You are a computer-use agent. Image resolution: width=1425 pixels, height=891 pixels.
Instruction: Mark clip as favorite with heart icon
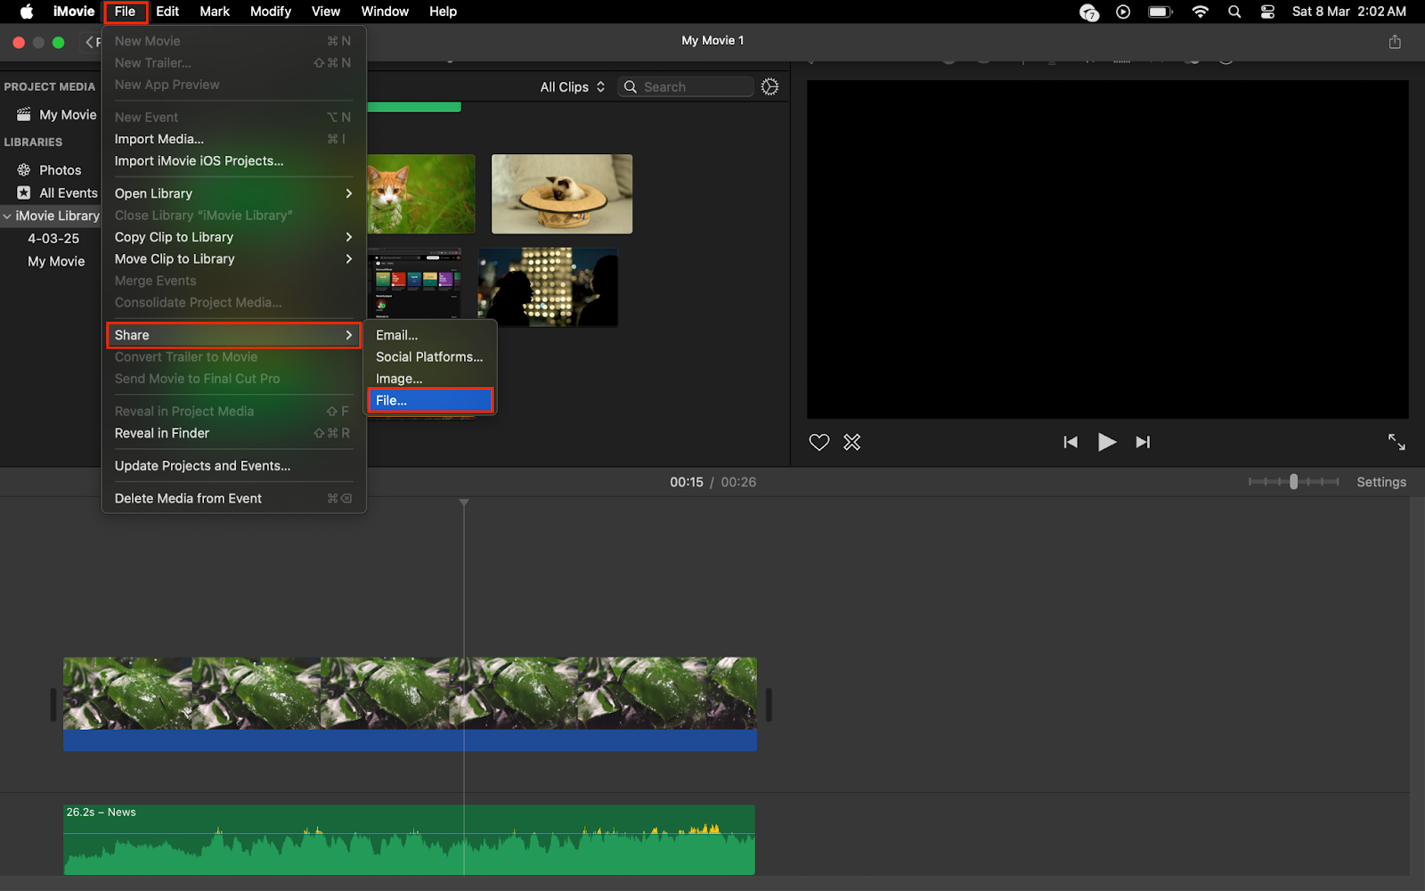coord(818,442)
